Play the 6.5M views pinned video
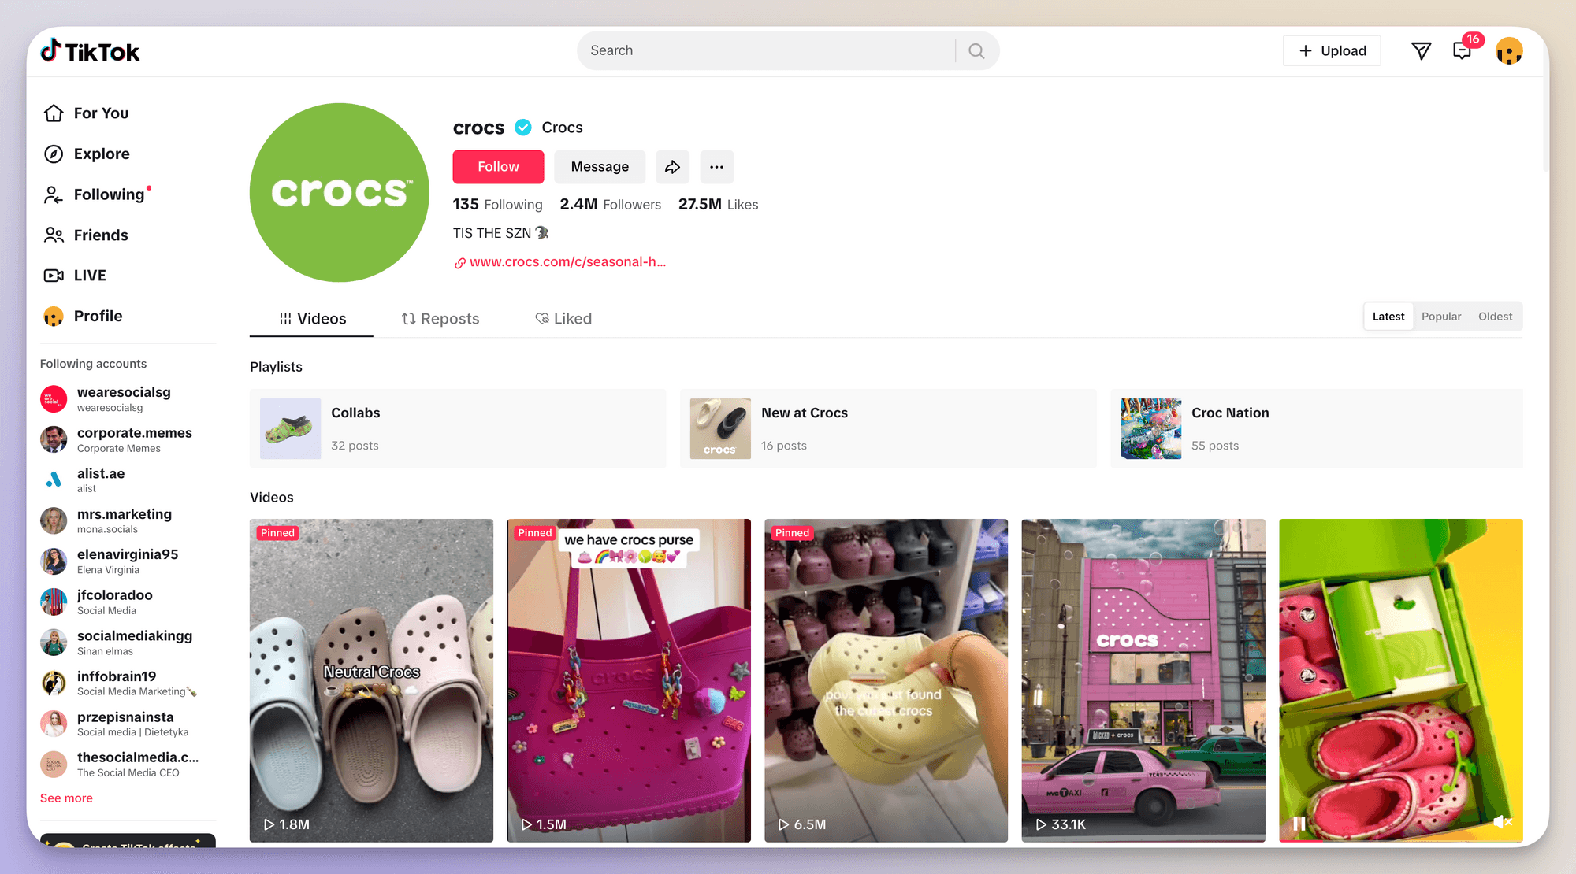Screen dimensions: 1576x874 (x=886, y=680)
